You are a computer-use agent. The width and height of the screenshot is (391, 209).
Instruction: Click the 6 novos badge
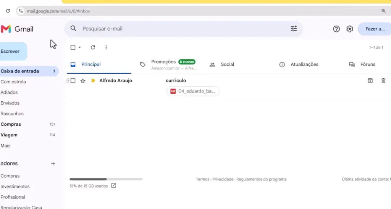tap(187, 62)
